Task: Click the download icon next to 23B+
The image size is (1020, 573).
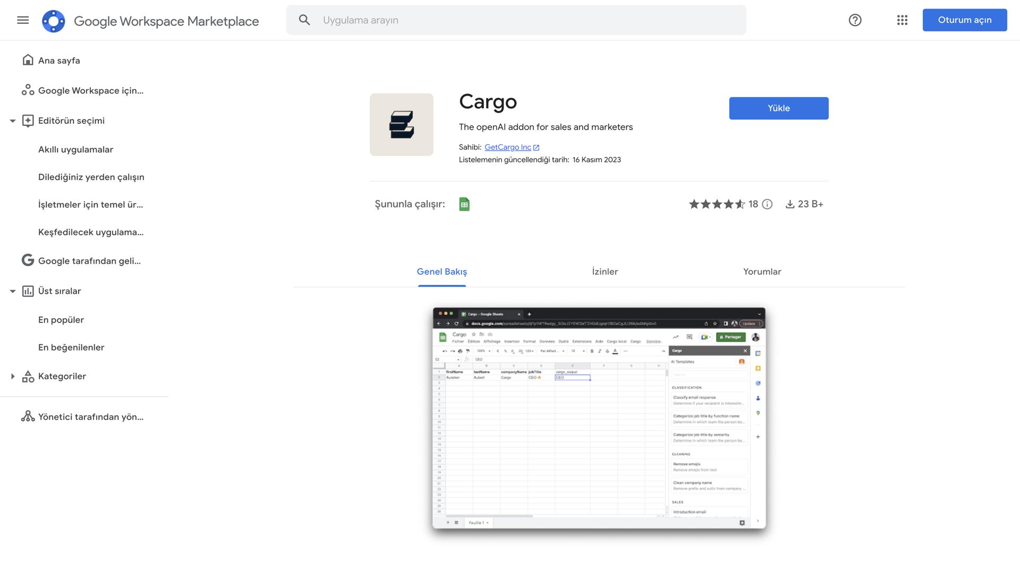Action: click(791, 204)
